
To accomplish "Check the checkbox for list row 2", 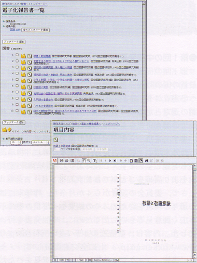I will [x=17, y=61].
